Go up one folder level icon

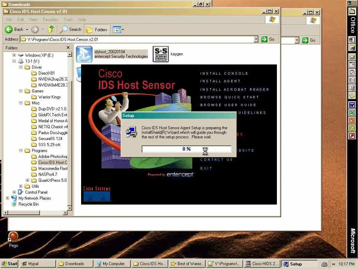[51, 29]
